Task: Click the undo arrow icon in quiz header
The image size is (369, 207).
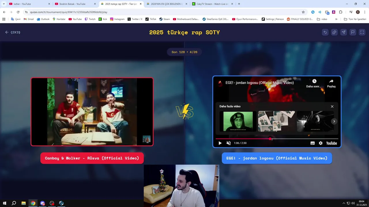Action: coord(325,32)
